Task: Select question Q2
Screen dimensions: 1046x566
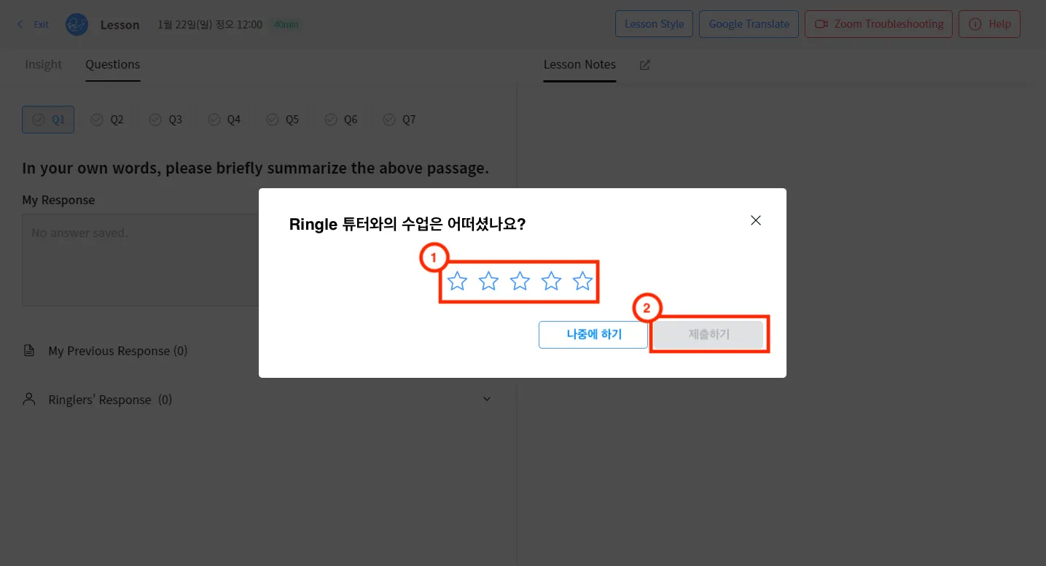Action: coord(107,120)
